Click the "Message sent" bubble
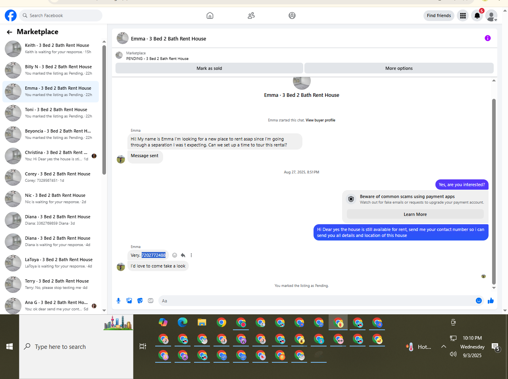Viewport: 508px width, 379px height. (x=145, y=156)
